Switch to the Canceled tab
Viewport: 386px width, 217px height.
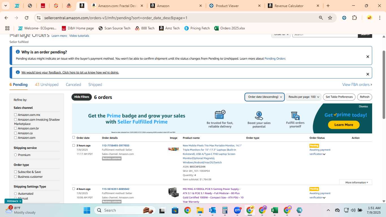click(73, 84)
